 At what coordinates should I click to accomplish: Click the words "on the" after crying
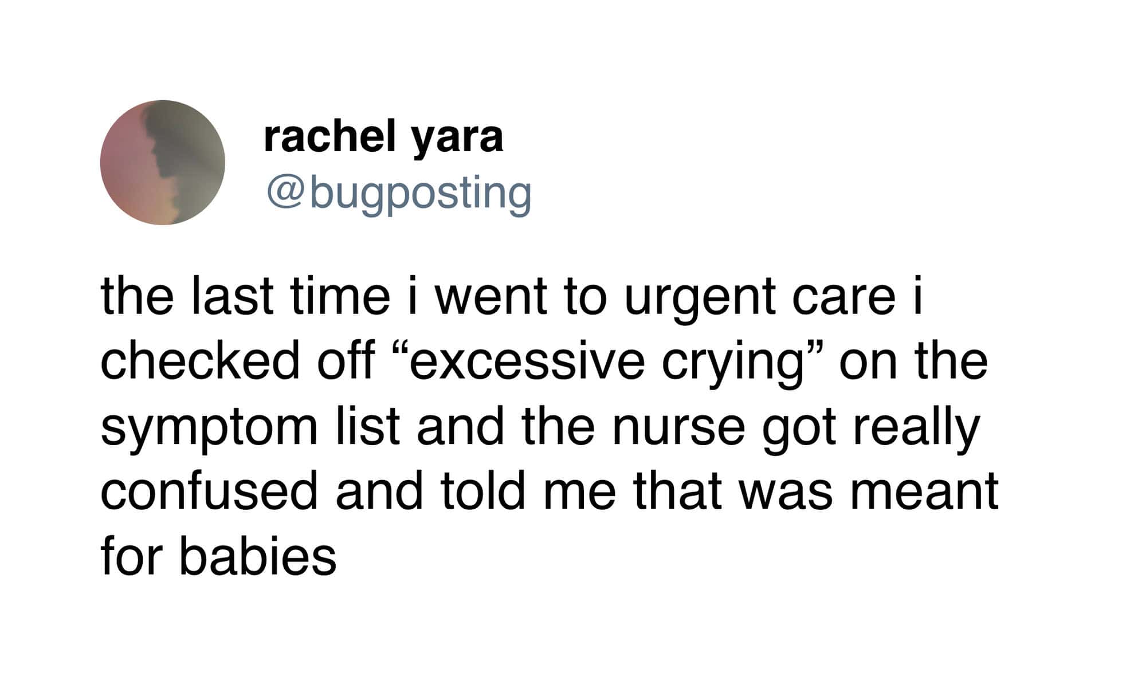coord(913,363)
